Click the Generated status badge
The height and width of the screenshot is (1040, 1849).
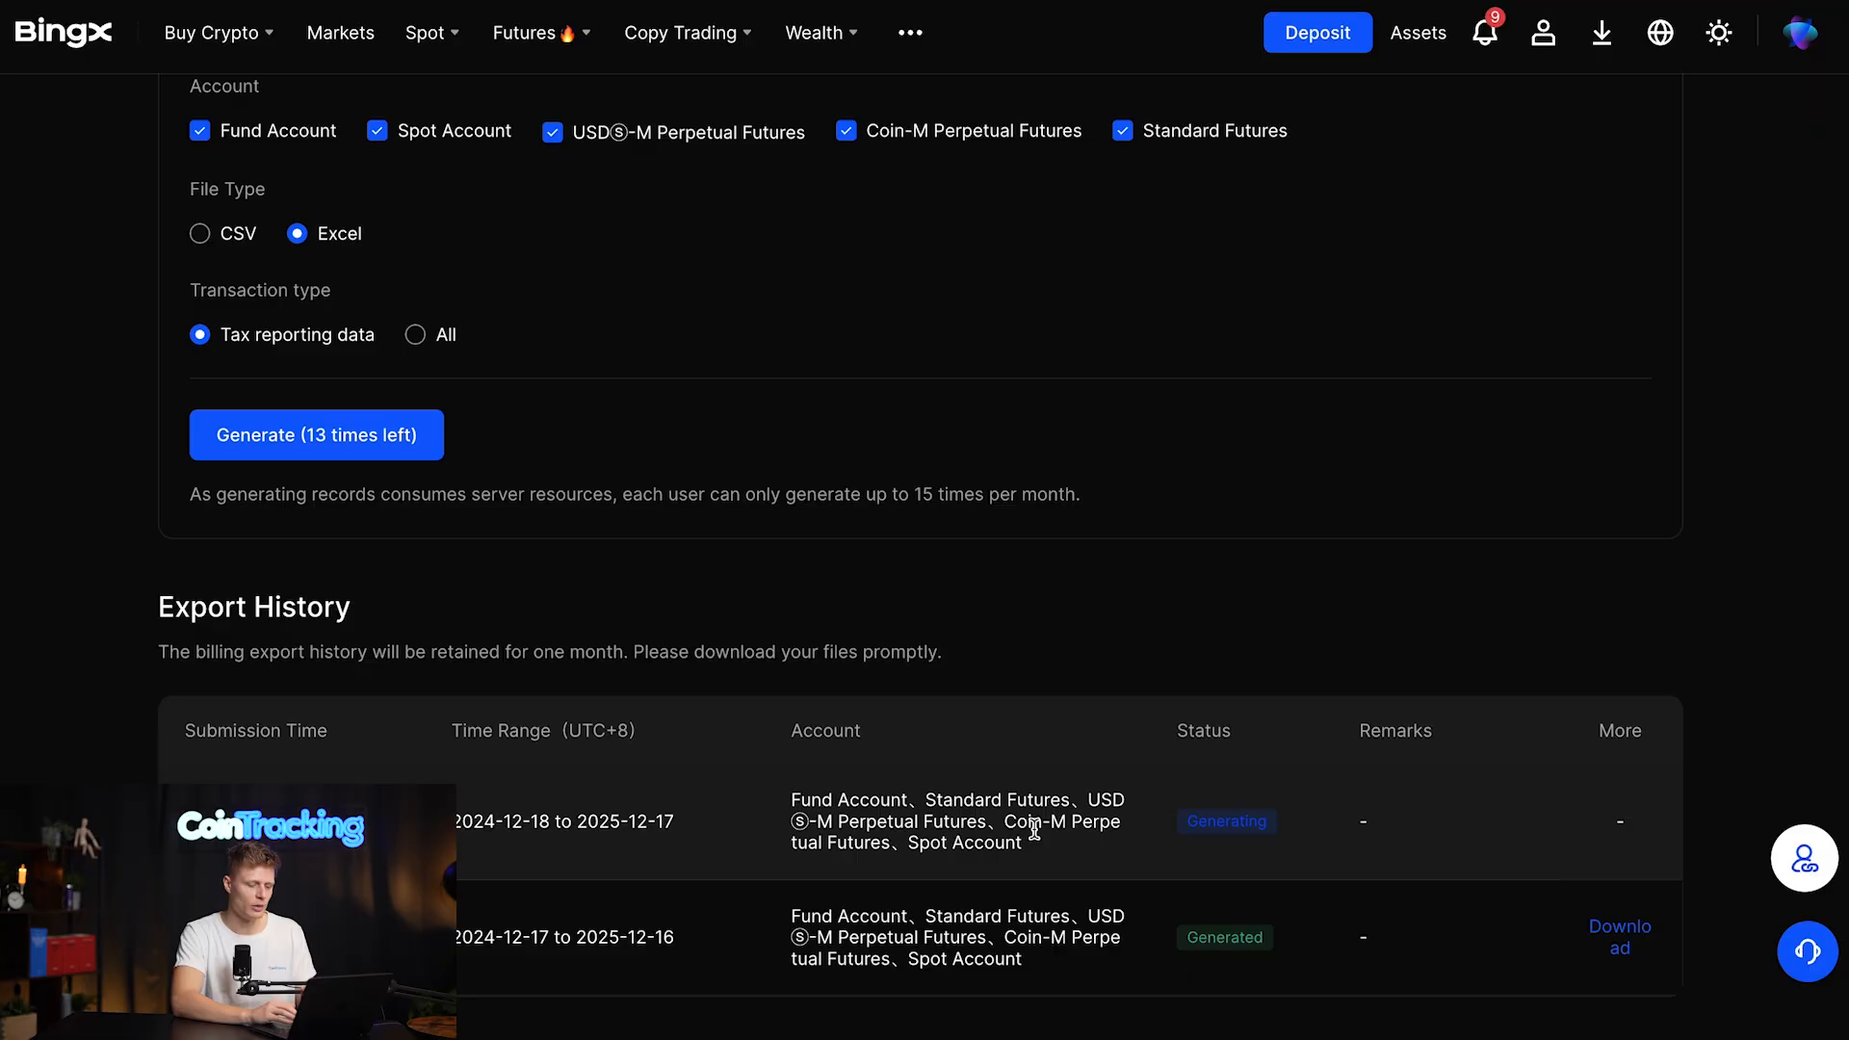[x=1225, y=937]
